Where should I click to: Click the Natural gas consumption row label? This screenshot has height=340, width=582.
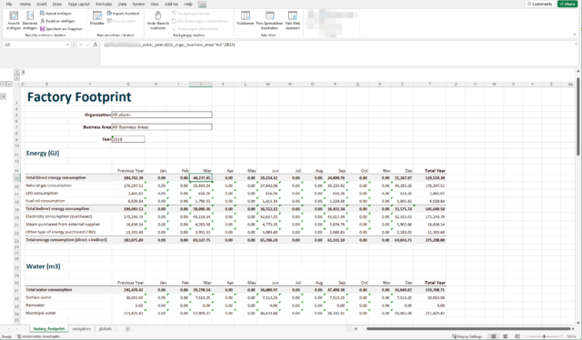pyautogui.click(x=48, y=185)
